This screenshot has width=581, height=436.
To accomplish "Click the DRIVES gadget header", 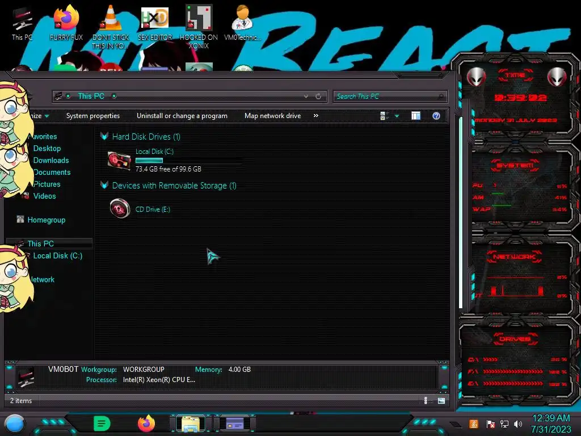I will point(515,339).
